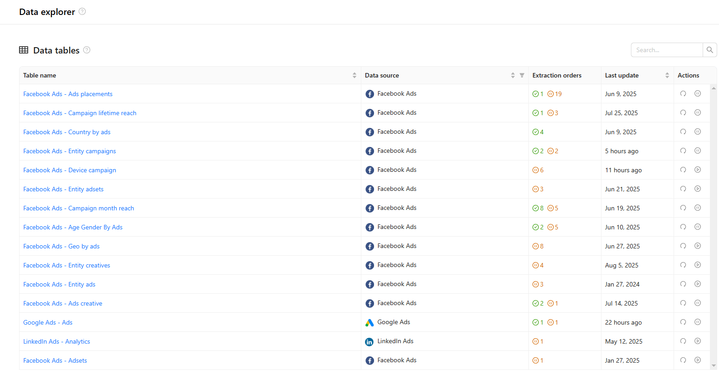Resume Device campaign extraction

[698, 170]
